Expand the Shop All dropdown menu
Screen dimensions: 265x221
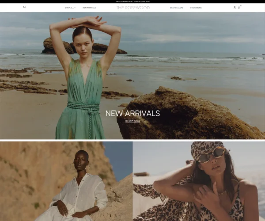pos(69,8)
